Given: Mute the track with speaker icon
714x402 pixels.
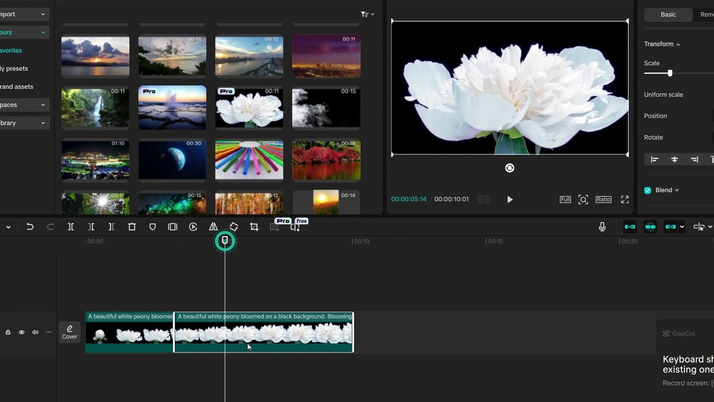Looking at the screenshot, I should pyautogui.click(x=35, y=332).
